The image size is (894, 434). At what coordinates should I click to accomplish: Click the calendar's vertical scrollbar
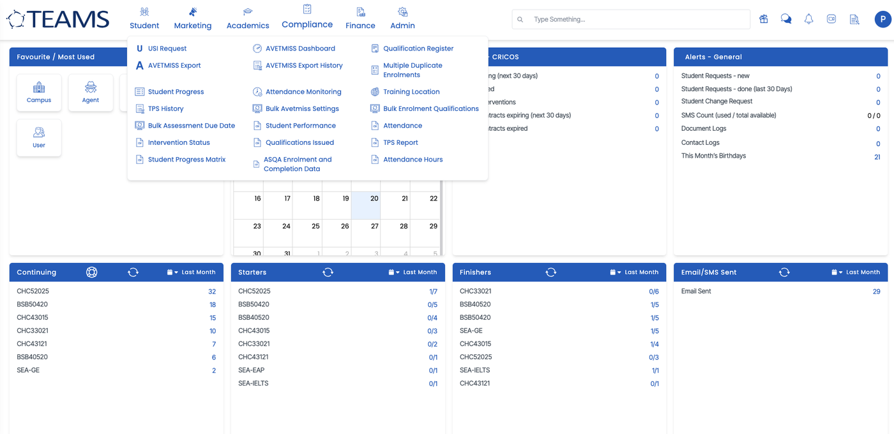[441, 217]
